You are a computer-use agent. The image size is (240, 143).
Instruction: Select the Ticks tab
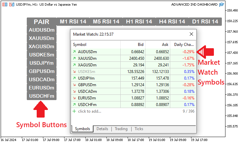[139, 129]
